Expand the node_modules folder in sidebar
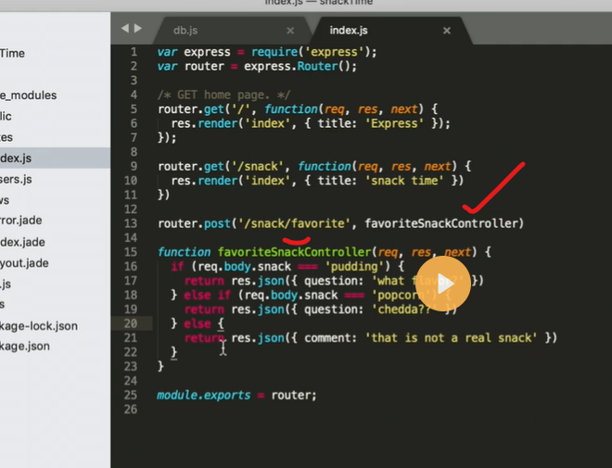The width and height of the screenshot is (612, 468). click(28, 95)
